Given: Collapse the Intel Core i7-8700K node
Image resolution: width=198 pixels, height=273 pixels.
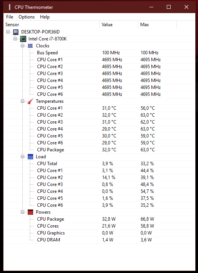Looking at the screenshot, I should 15,39.
